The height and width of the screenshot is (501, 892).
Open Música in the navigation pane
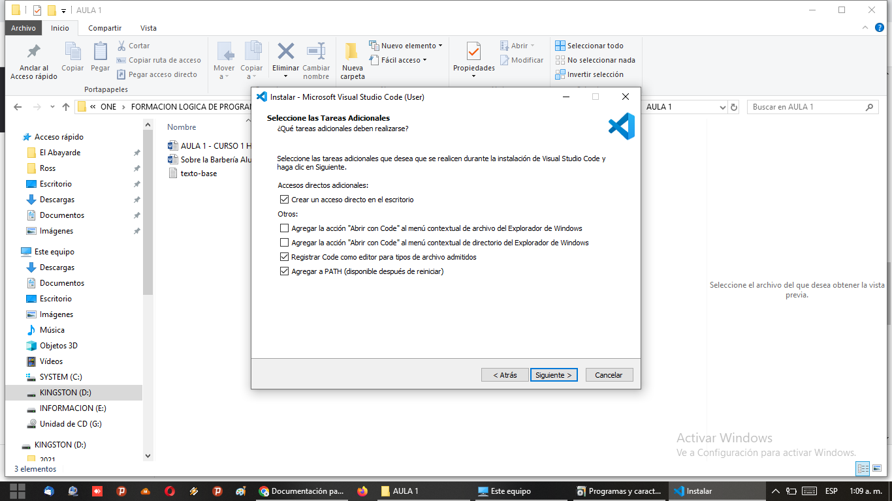pos(52,330)
